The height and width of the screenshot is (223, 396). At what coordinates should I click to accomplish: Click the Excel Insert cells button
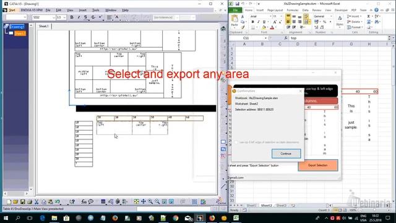355,16
